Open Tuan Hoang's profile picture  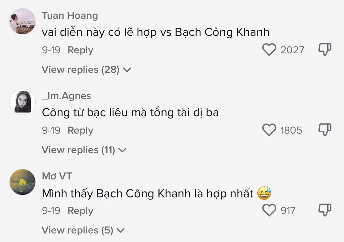click(x=22, y=21)
